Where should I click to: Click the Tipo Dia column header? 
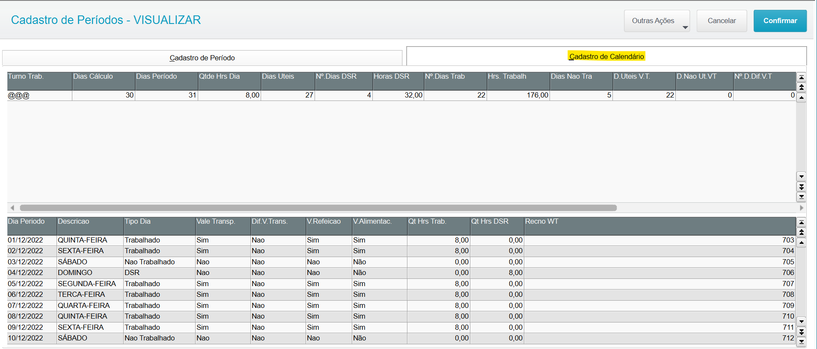point(160,226)
